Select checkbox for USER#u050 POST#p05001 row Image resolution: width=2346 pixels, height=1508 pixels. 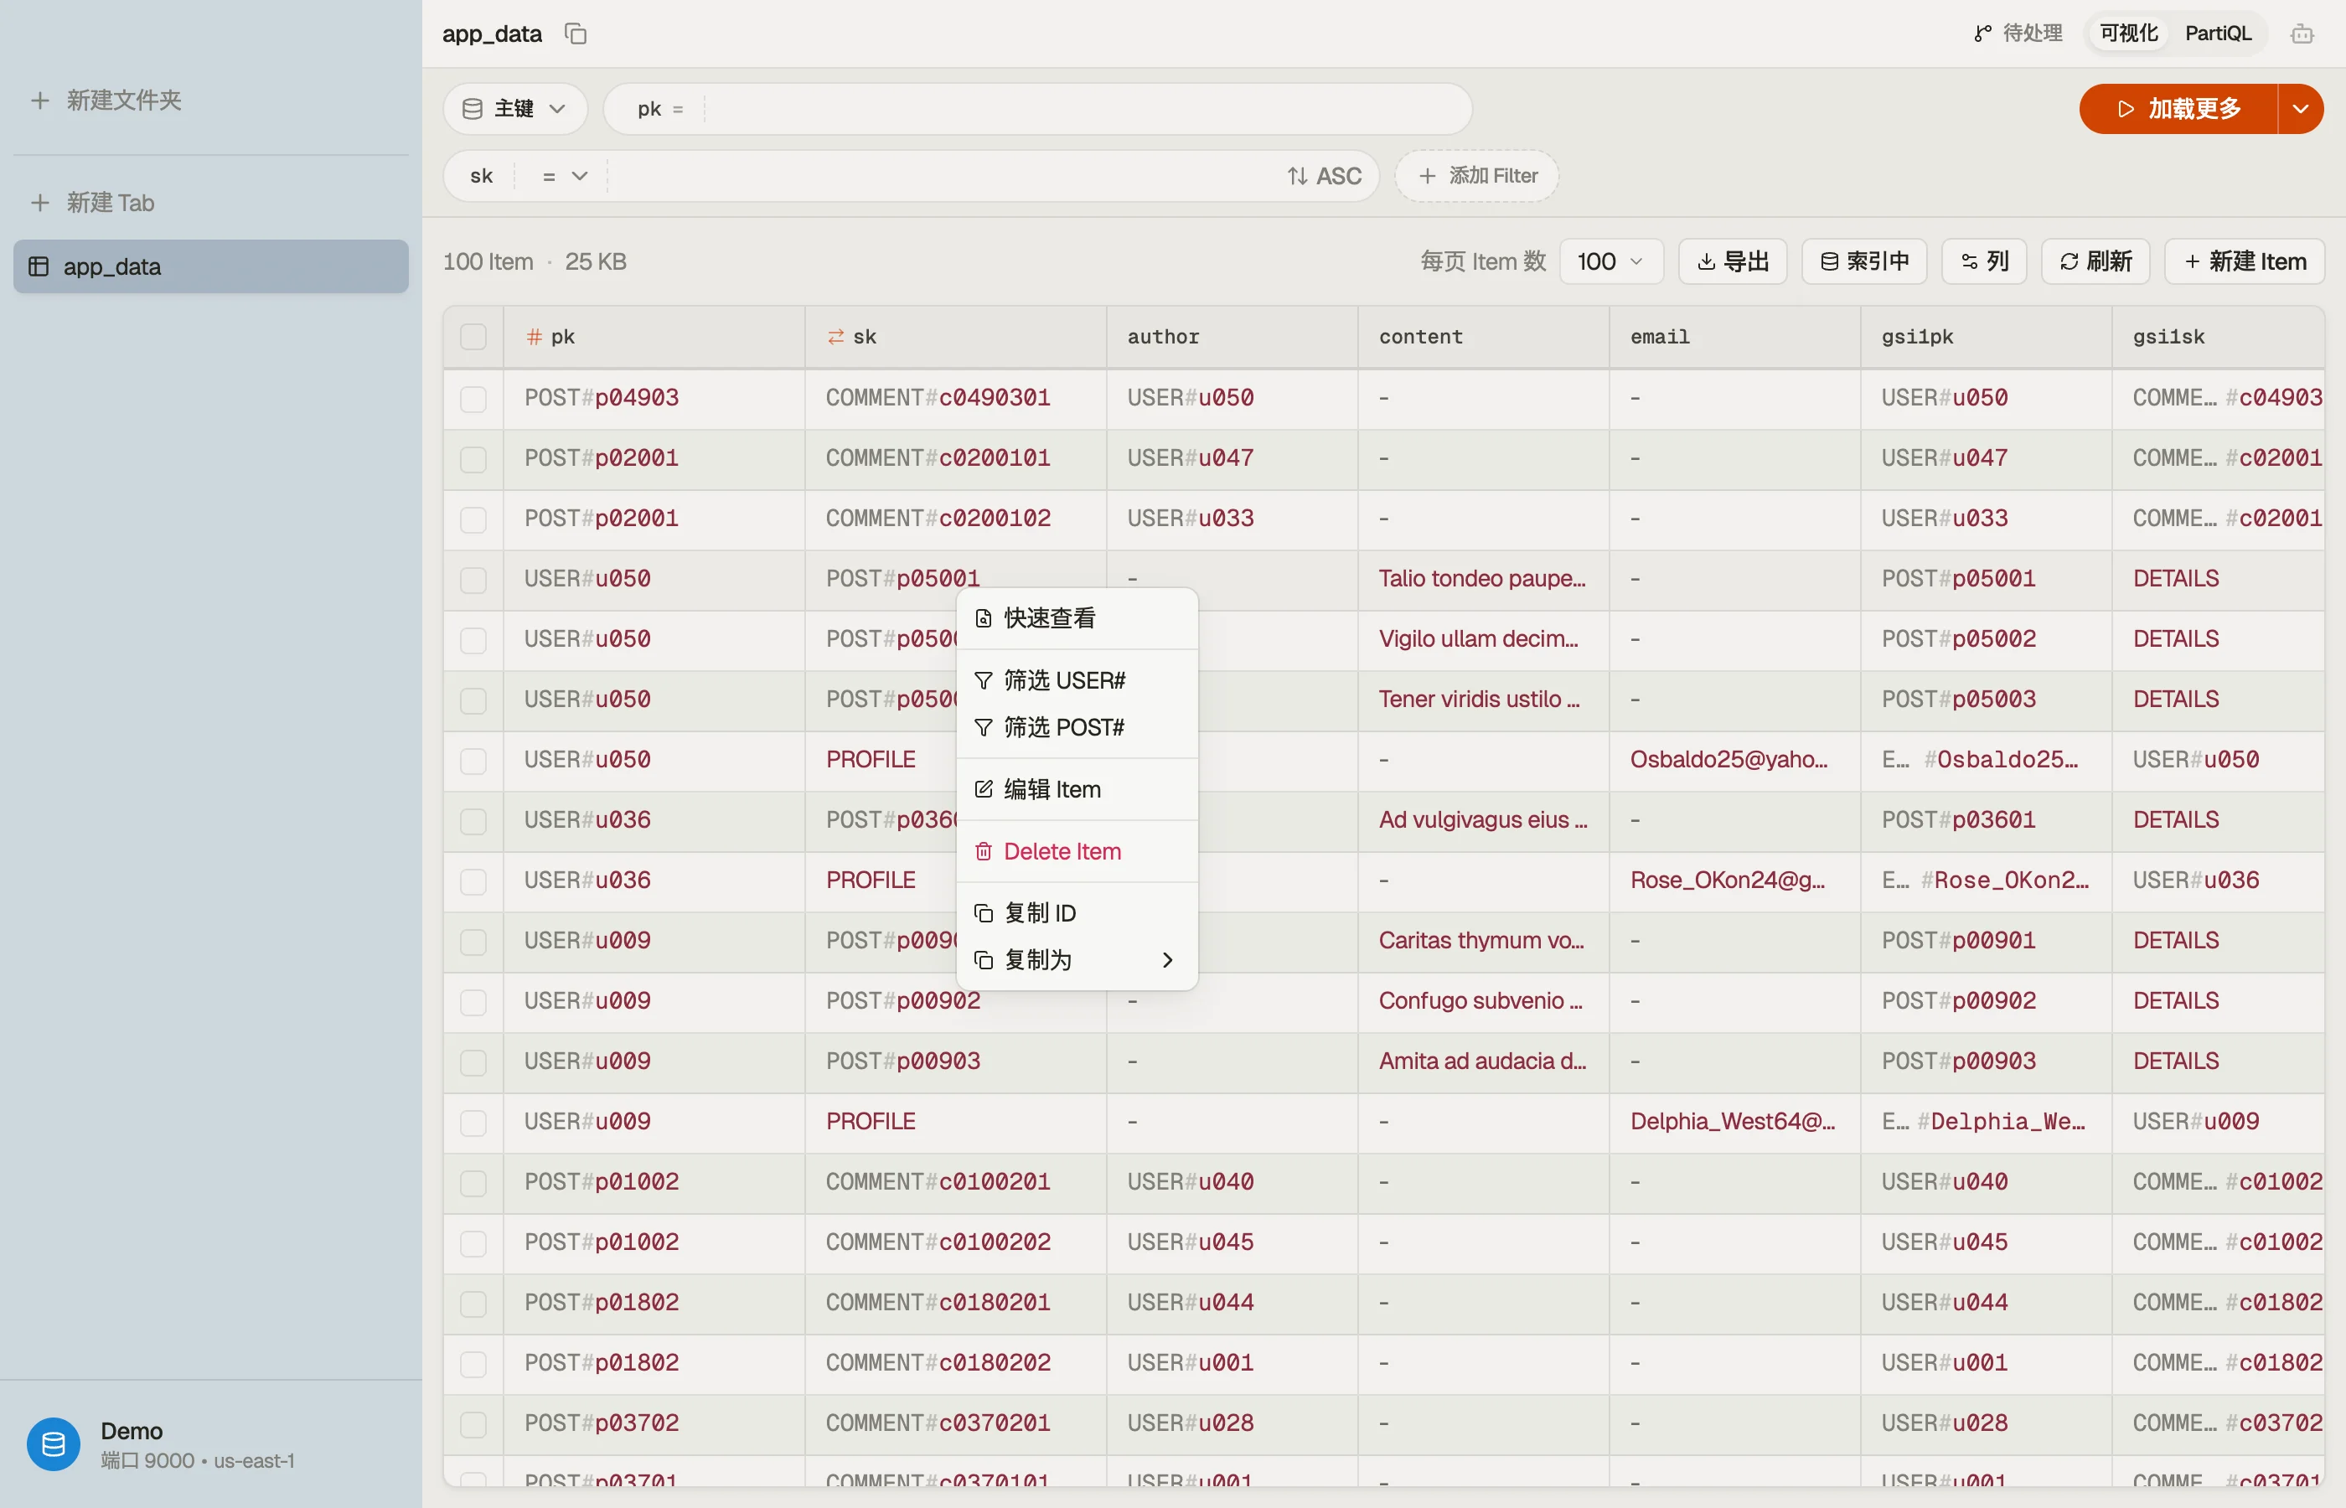[473, 580]
